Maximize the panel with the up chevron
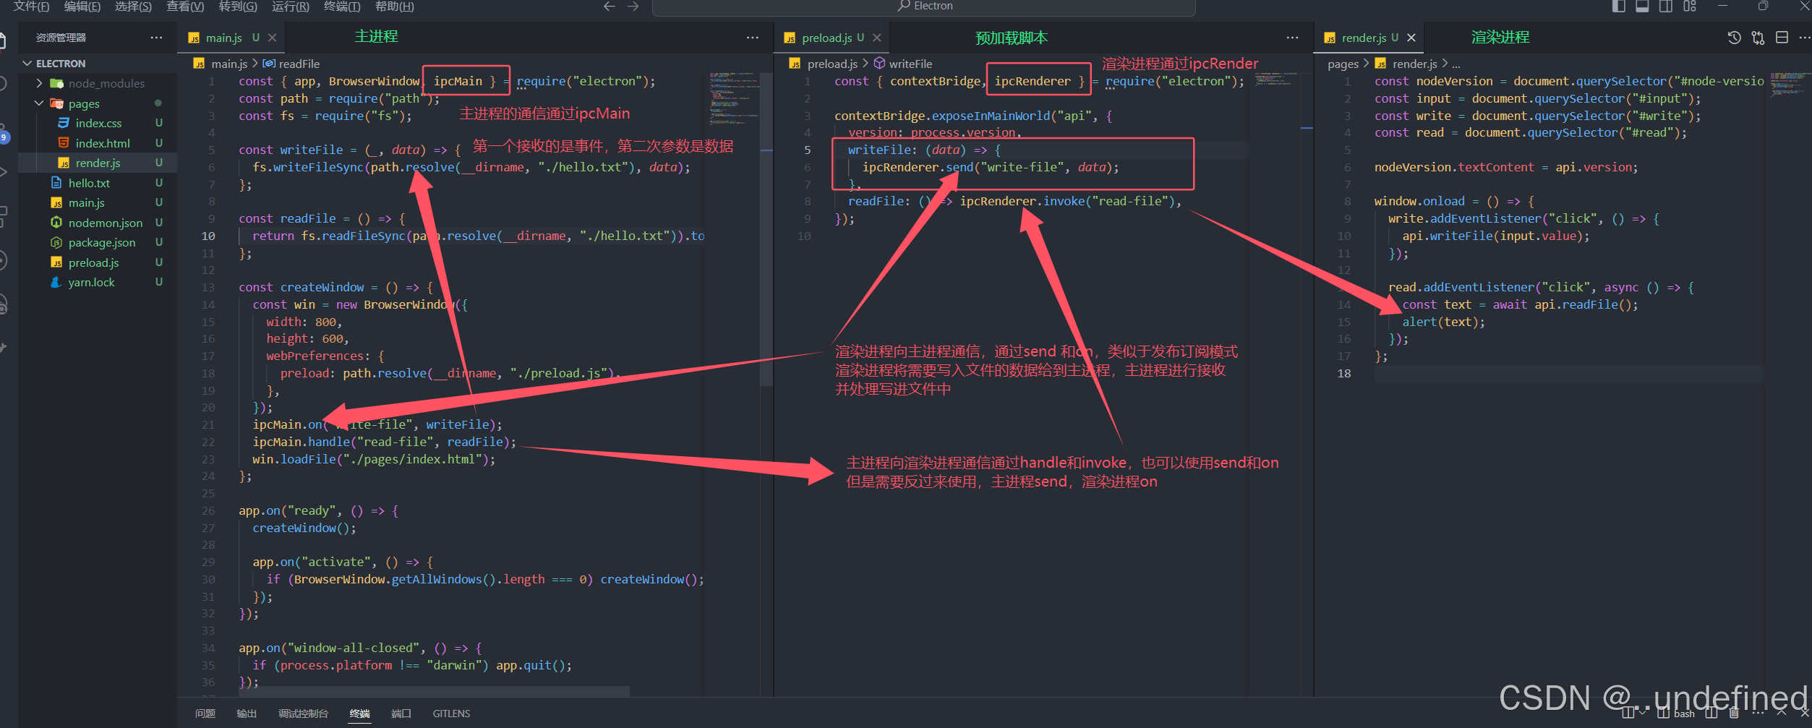 [1781, 713]
